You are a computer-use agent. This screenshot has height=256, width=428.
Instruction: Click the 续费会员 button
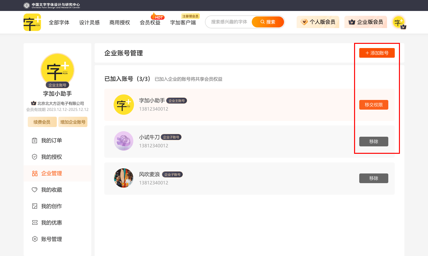pos(42,122)
